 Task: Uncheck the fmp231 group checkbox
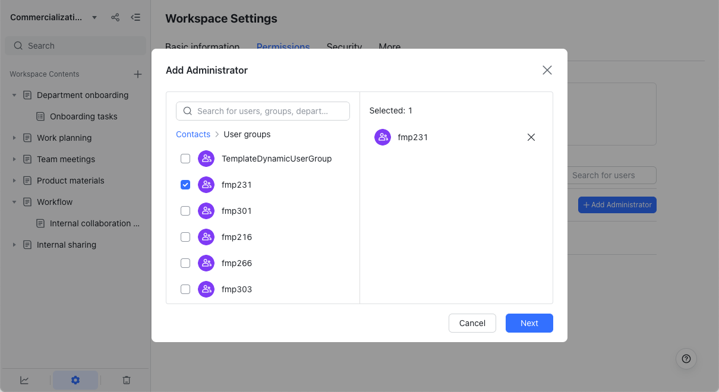click(185, 185)
